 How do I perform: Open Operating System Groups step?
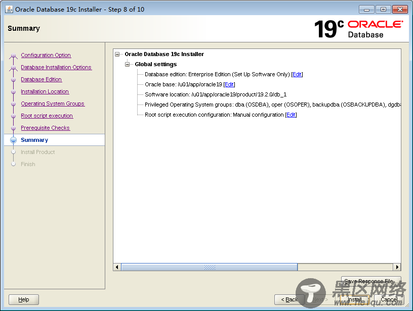pyautogui.click(x=53, y=103)
